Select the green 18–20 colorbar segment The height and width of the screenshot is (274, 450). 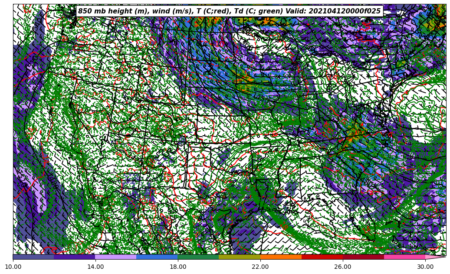[198, 257]
